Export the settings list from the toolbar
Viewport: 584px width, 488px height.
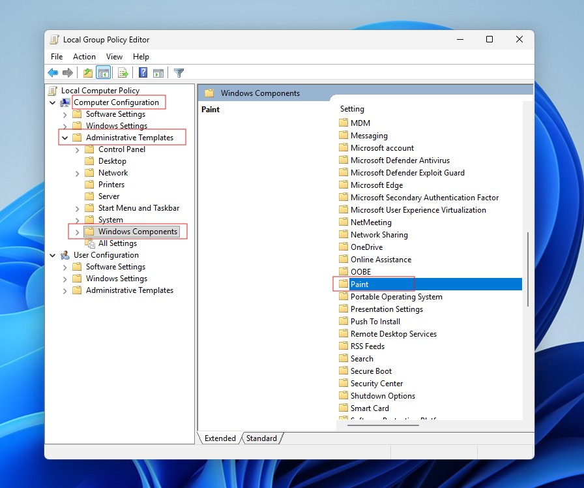(x=123, y=72)
